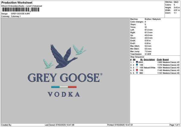The height and width of the screenshot is (127, 181).
Task: Click the navy blue swatch for stop 1
Action: click(137, 62)
